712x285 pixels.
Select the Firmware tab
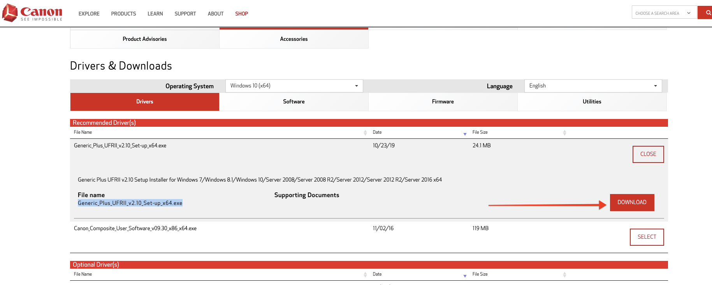[x=443, y=102]
